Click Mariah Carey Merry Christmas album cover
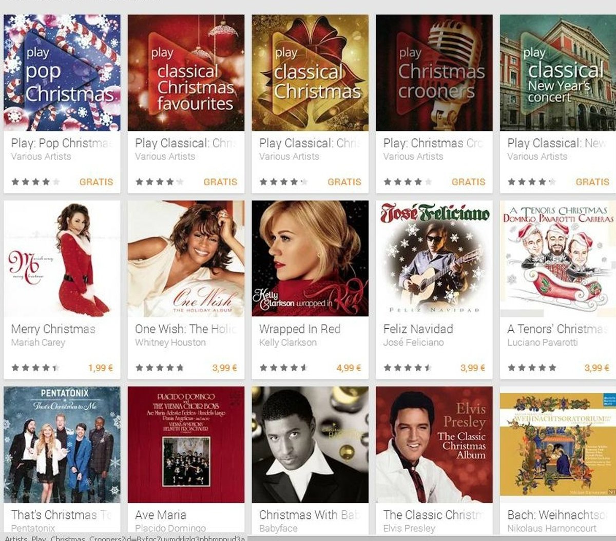Viewport: 616px width, 541px height. pos(62,258)
